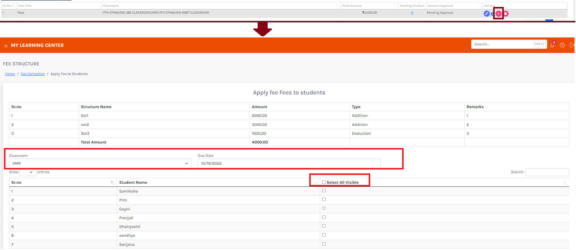This screenshot has height=250, width=576.
Task: Toggle the Select All Visible checkbox
Action: (324, 182)
